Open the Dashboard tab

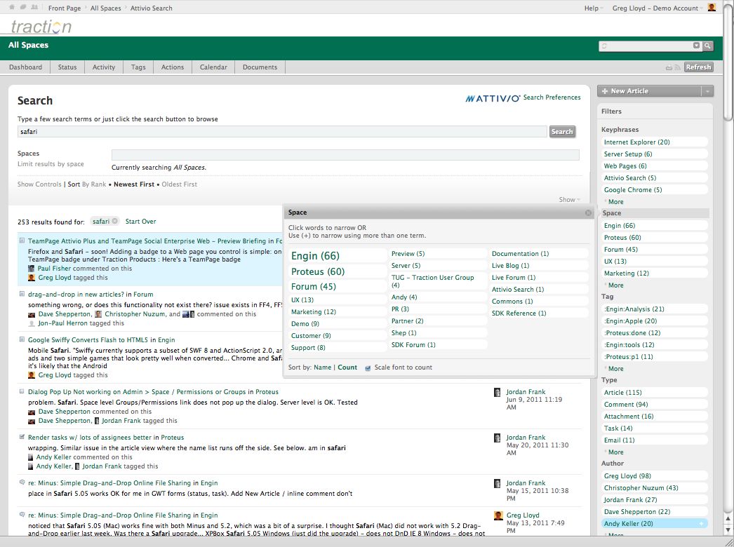pos(26,67)
